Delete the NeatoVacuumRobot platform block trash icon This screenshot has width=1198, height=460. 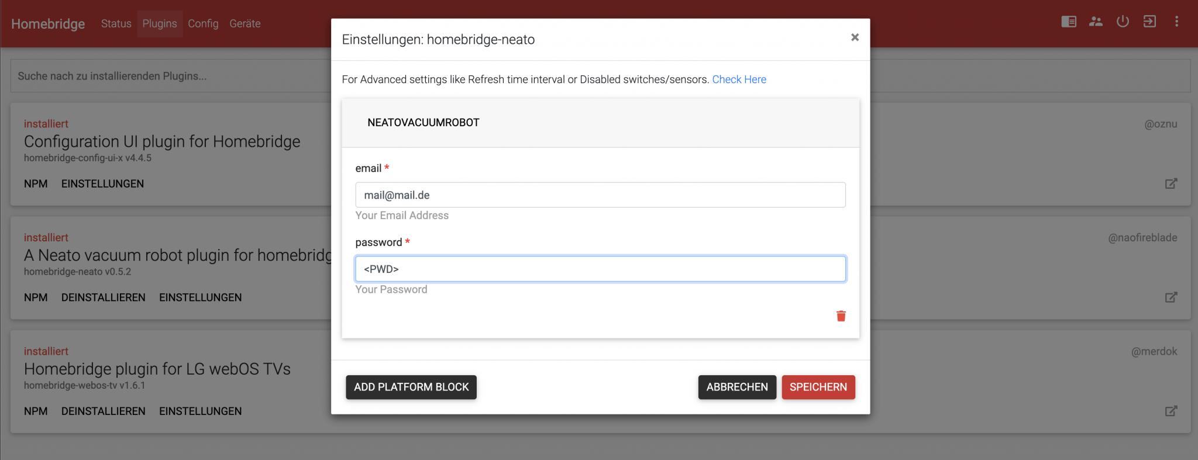pos(841,316)
